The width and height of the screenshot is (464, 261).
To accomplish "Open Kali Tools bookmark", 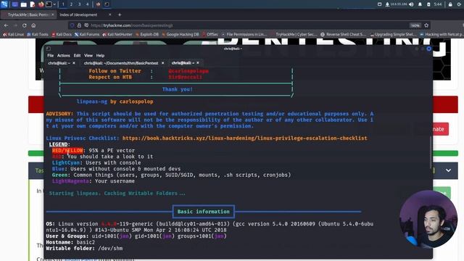I will [38, 34].
